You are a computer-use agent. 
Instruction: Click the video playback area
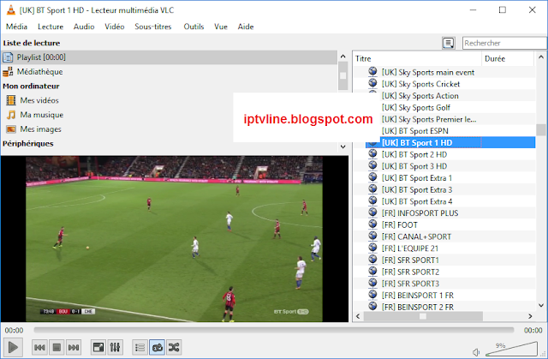point(174,239)
